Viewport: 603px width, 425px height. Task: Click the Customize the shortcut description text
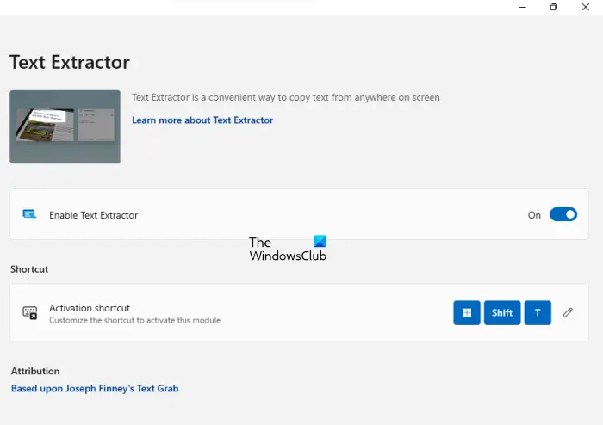coord(135,320)
